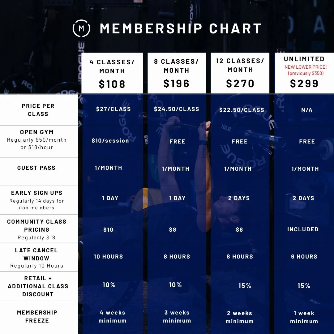Choose the 12 Classes/Month $270 plan
The height and width of the screenshot is (334, 334).
(x=240, y=73)
